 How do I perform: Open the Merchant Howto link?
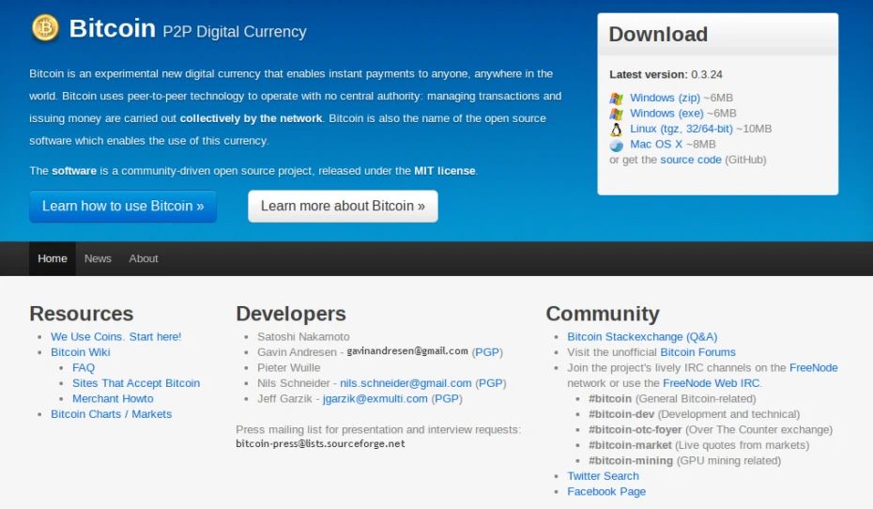click(x=113, y=399)
